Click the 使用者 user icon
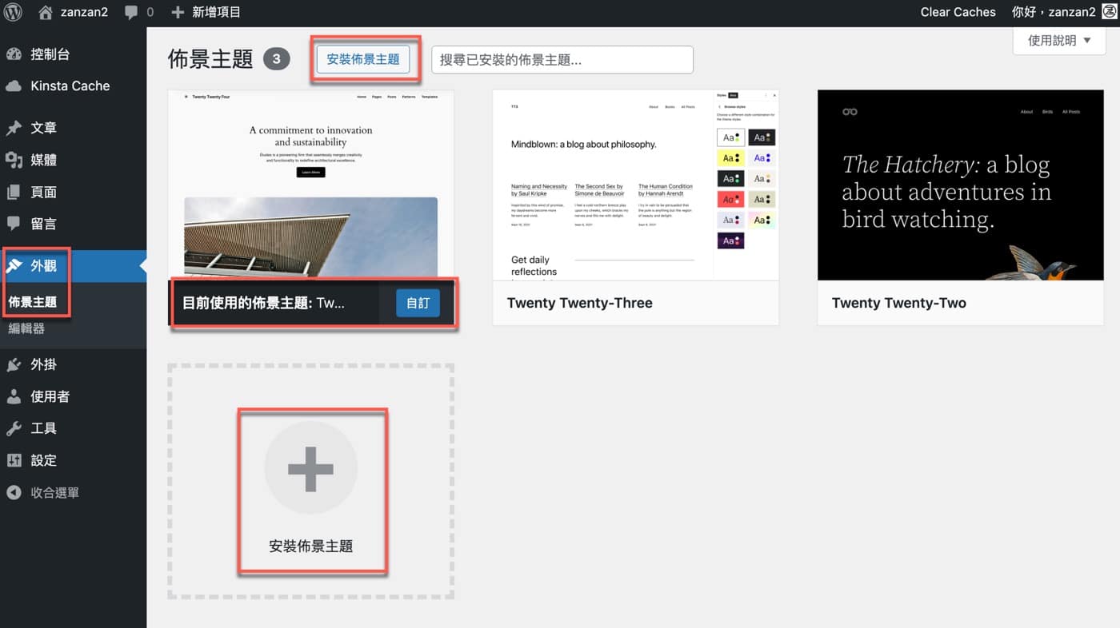Viewport: 1120px width, 628px height. (x=14, y=396)
